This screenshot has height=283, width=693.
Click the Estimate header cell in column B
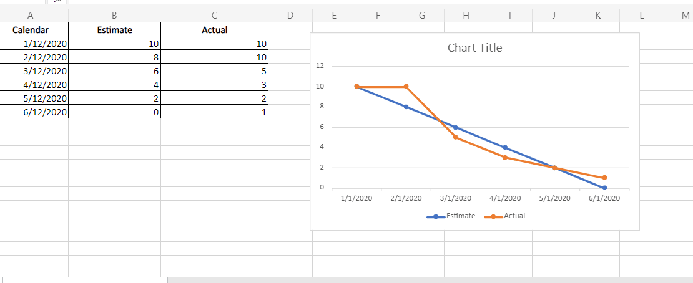point(114,29)
